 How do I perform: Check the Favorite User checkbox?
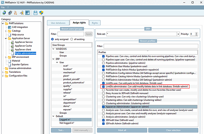click(x=103, y=90)
